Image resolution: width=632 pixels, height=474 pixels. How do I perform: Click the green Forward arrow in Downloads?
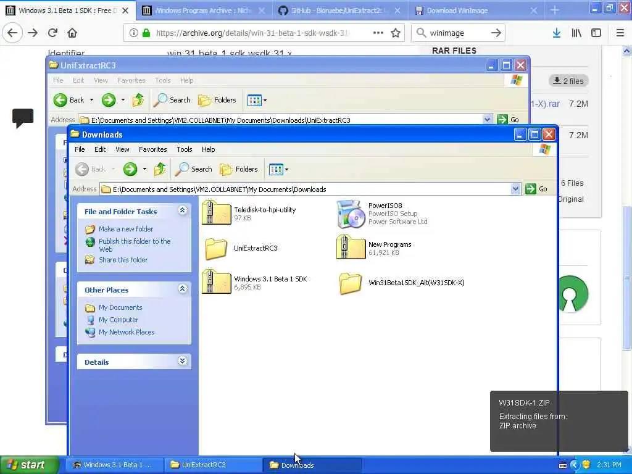pos(130,169)
